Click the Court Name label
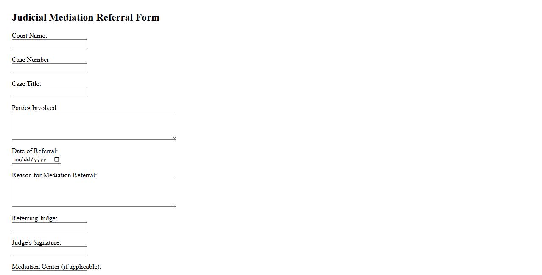The image size is (542, 275). click(x=29, y=36)
